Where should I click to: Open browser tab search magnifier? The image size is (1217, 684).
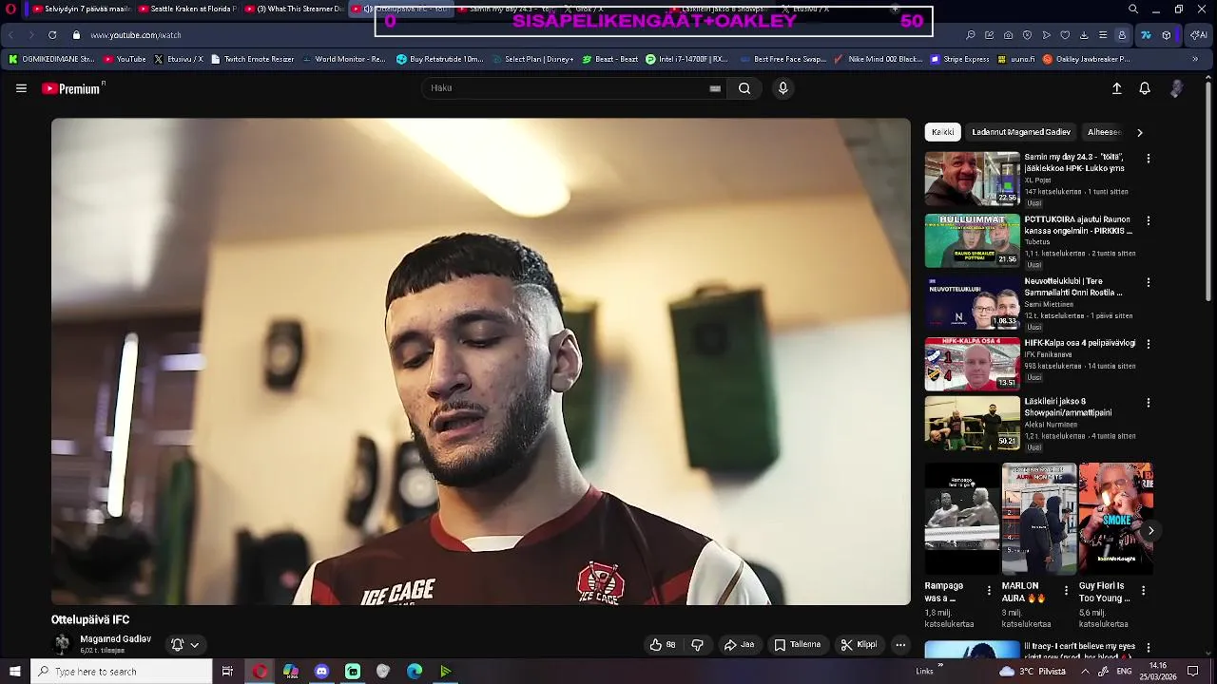1132,9
